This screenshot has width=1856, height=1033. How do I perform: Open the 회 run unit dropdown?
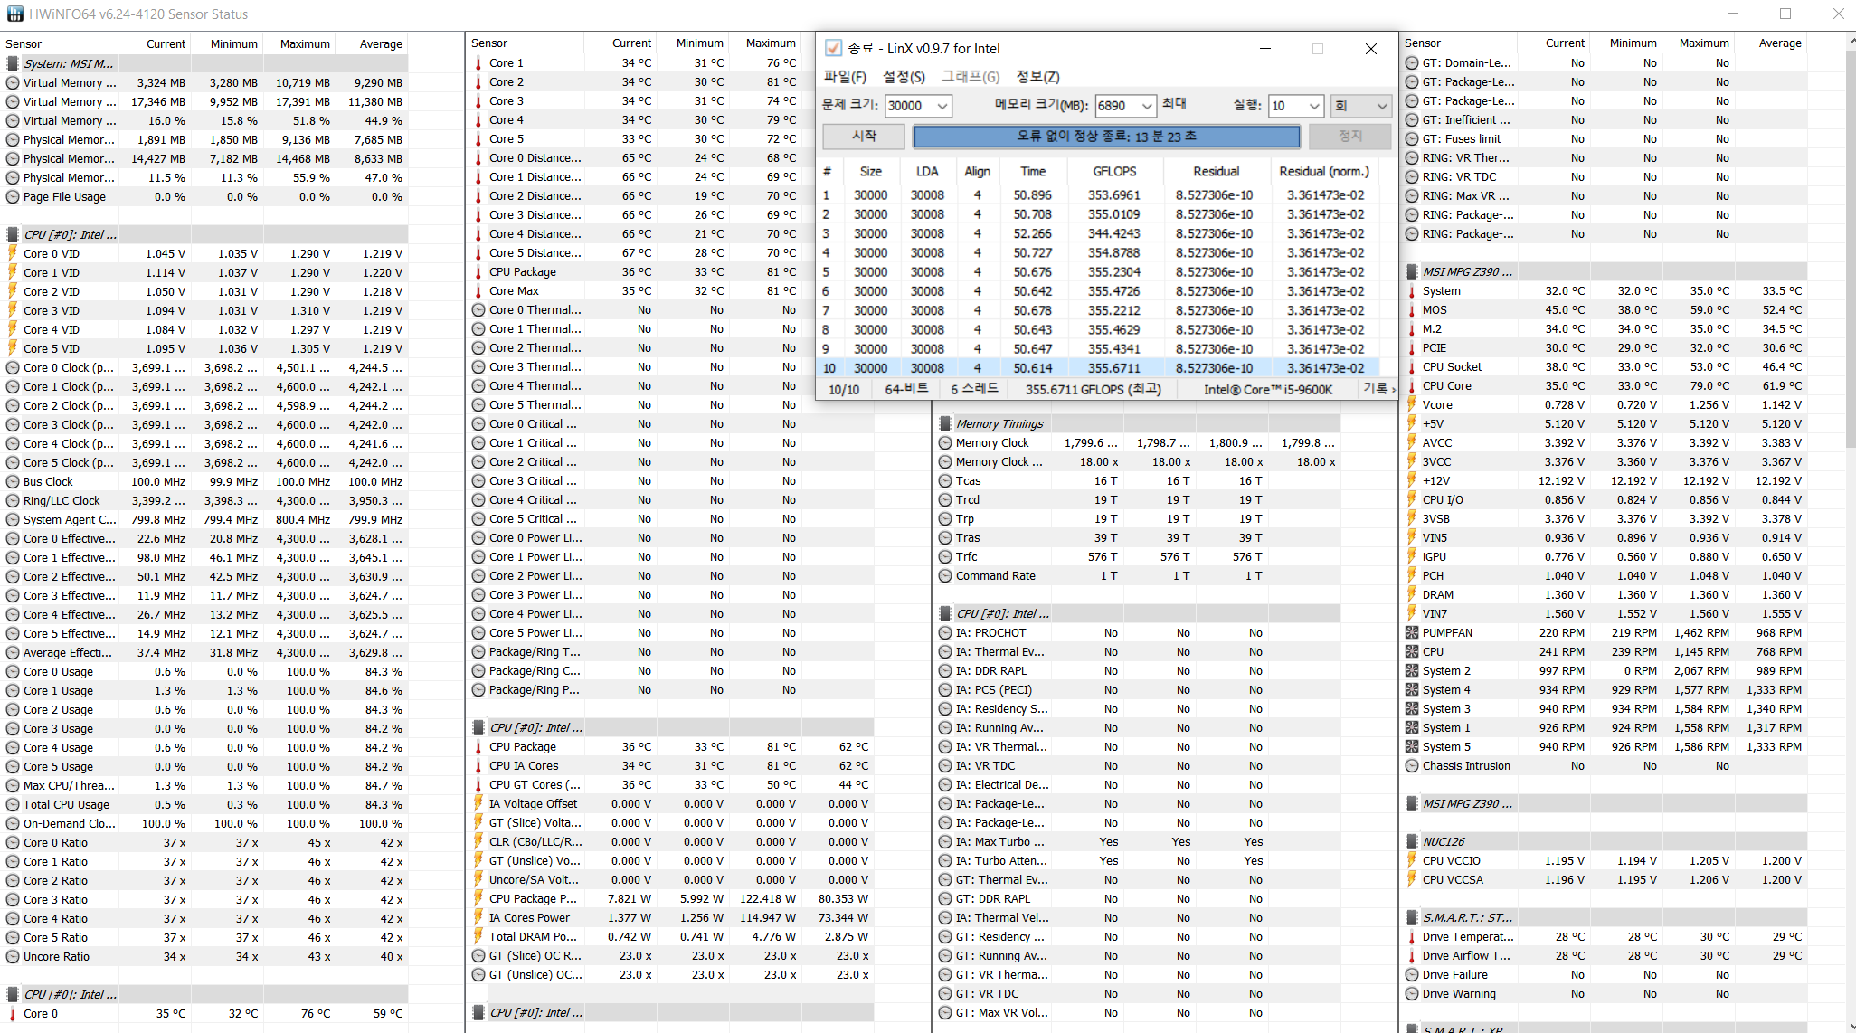coord(1381,106)
